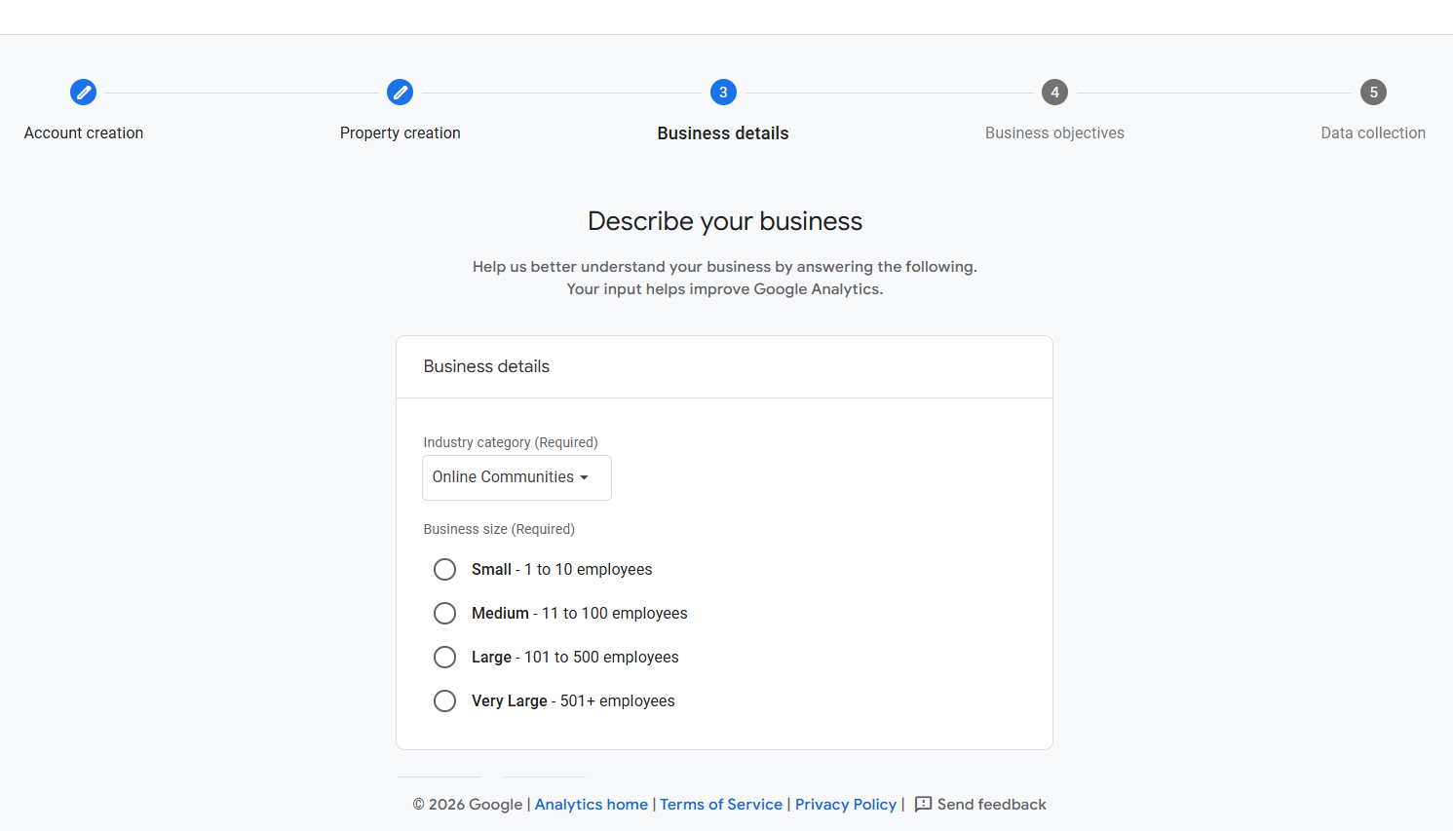Open the Industry category dropdown
Screen dimensions: 1453x831
tap(516, 477)
